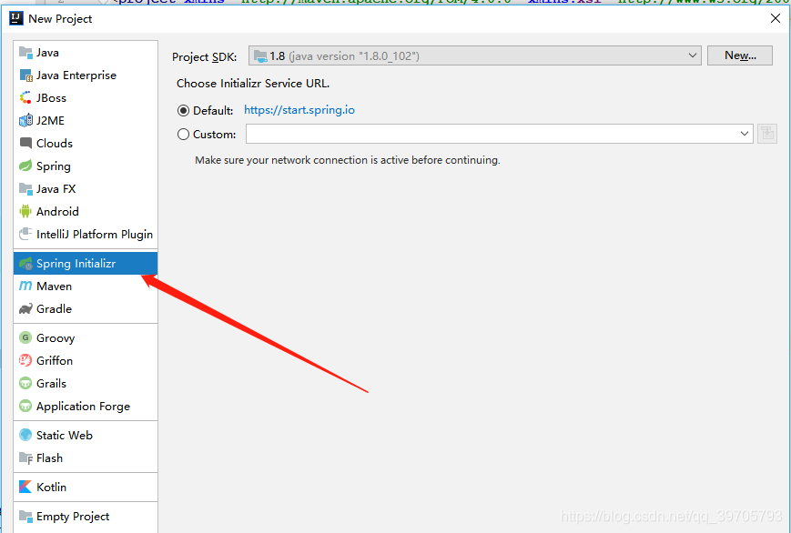The width and height of the screenshot is (791, 533).
Task: Choose the Java Enterprise icon
Action: tap(25, 75)
